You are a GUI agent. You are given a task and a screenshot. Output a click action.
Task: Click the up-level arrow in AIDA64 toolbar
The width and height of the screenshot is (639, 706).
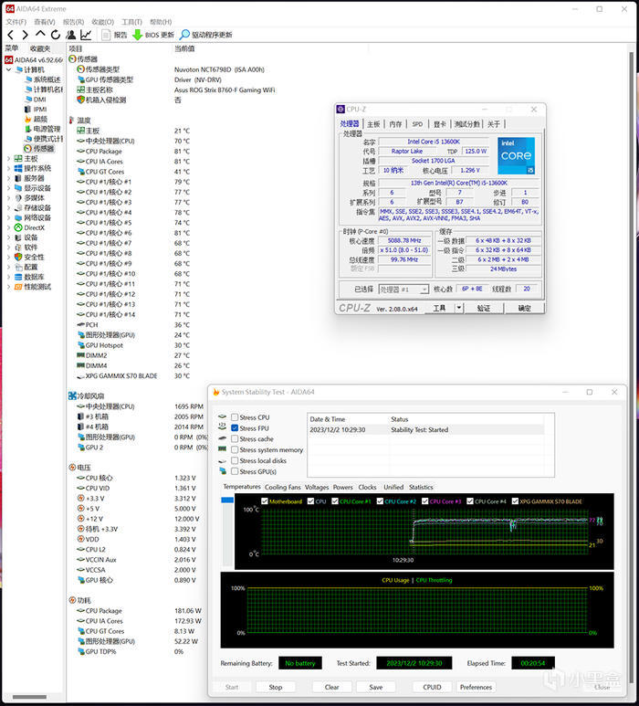[40, 34]
